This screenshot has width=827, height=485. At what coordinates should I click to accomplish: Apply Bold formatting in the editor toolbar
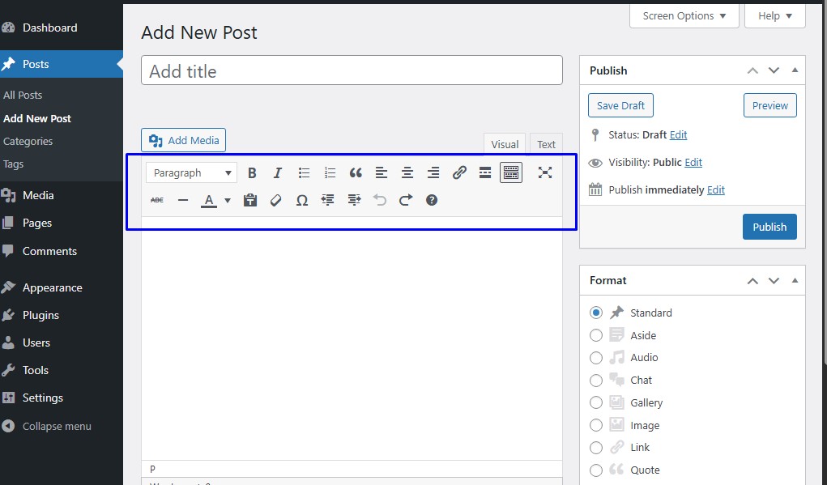tap(252, 172)
